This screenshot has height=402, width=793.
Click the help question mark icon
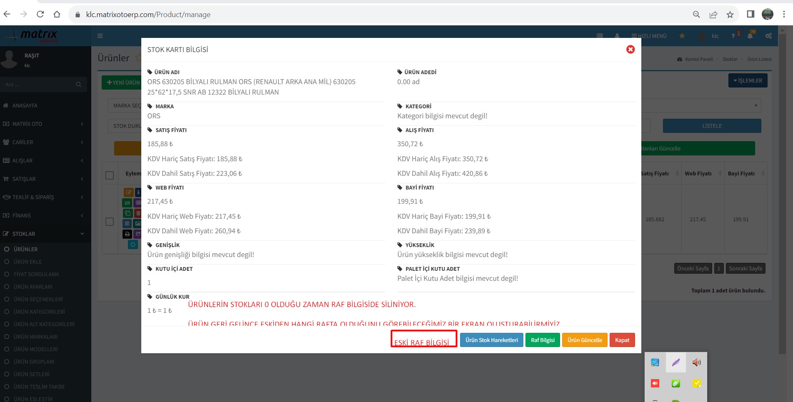click(733, 36)
